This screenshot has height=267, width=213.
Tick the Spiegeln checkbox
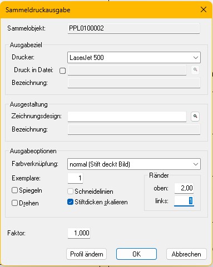point(14,190)
